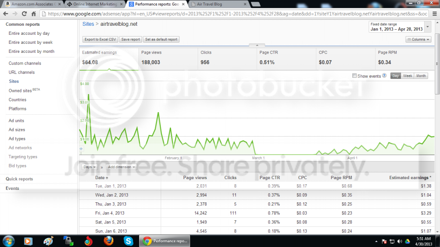Open the Events section

coord(12,188)
